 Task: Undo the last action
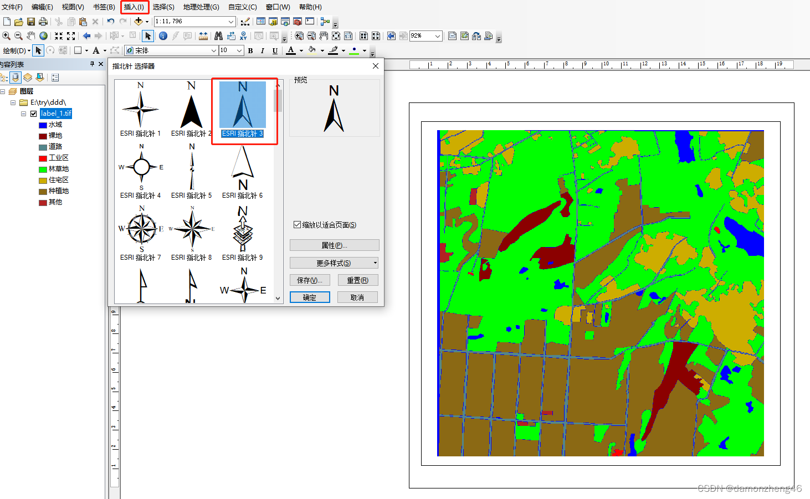coord(111,22)
